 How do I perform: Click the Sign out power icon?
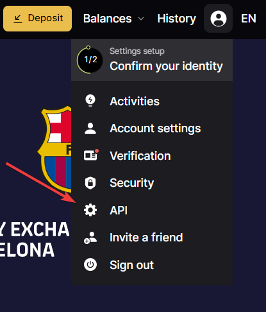(x=90, y=264)
